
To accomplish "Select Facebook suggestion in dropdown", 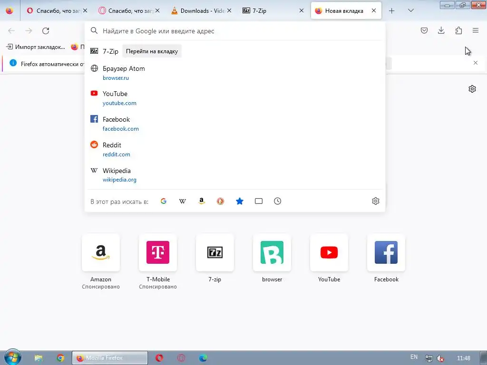I will 235,124.
